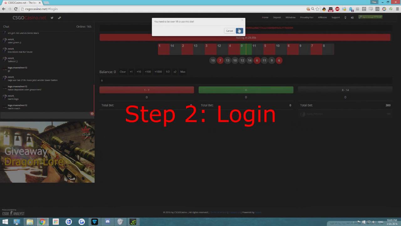Open the Deposit page
The image size is (401, 226).
point(277,18)
